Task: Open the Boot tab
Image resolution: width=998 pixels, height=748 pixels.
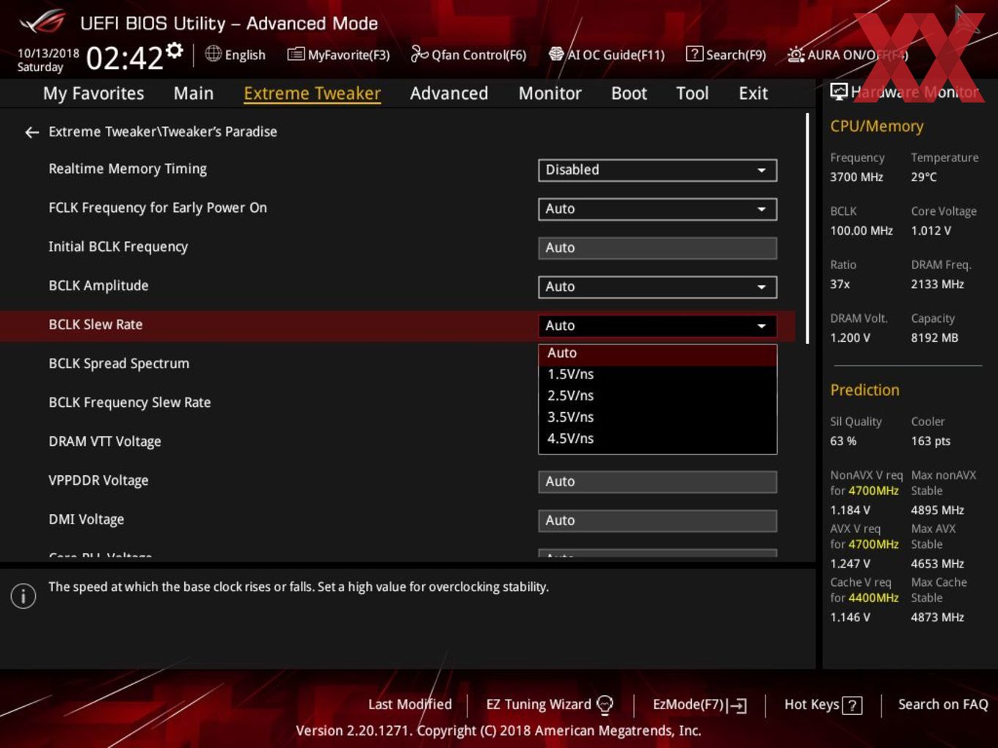Action: coord(629,94)
